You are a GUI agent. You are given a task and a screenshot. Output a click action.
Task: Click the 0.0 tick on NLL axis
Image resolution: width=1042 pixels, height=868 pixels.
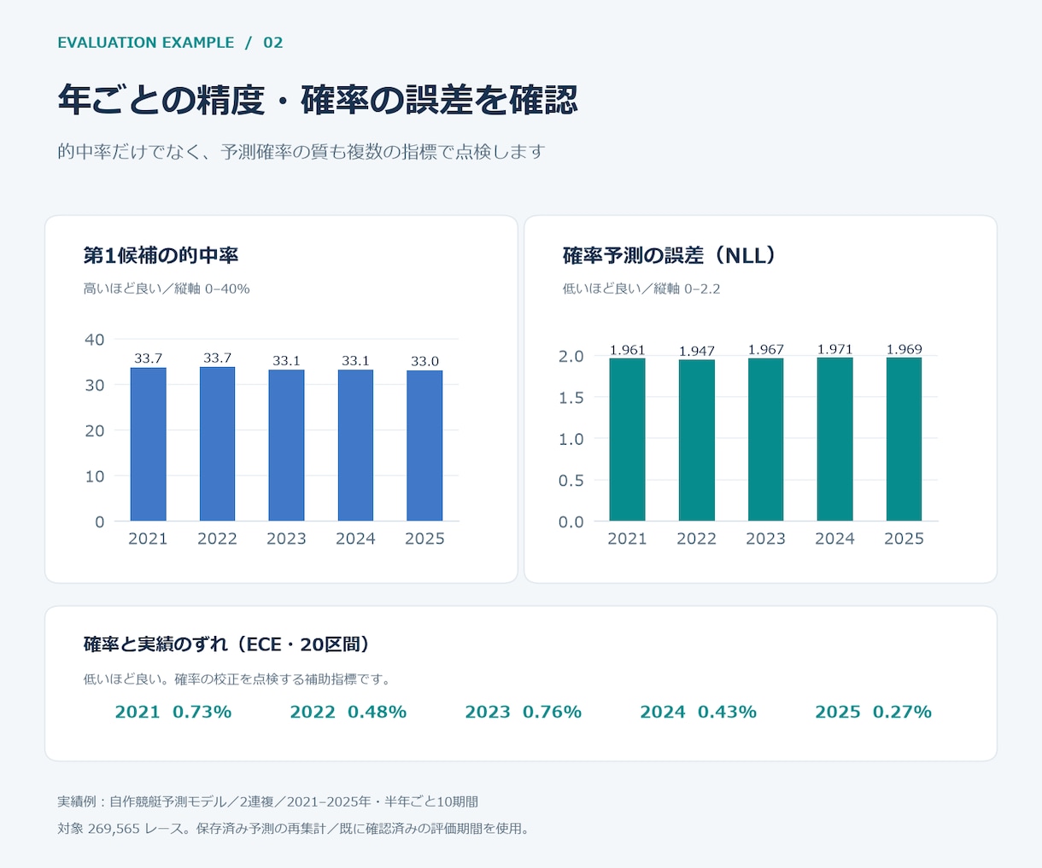click(571, 521)
